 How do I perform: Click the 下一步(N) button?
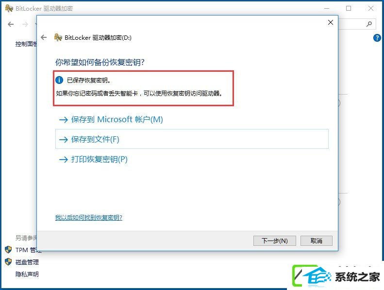click(275, 241)
